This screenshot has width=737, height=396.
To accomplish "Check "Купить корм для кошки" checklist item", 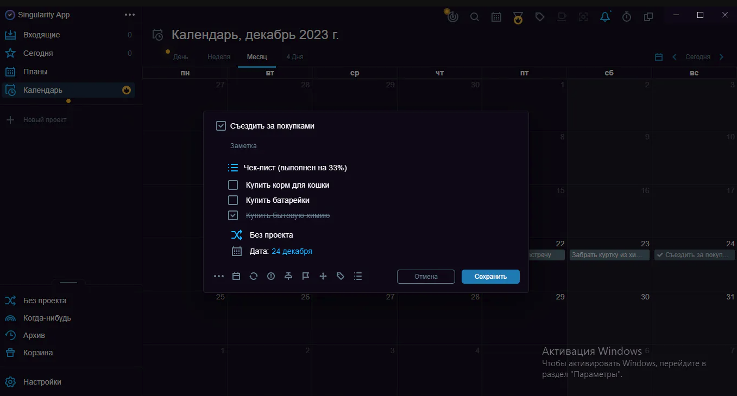I will pyautogui.click(x=233, y=184).
